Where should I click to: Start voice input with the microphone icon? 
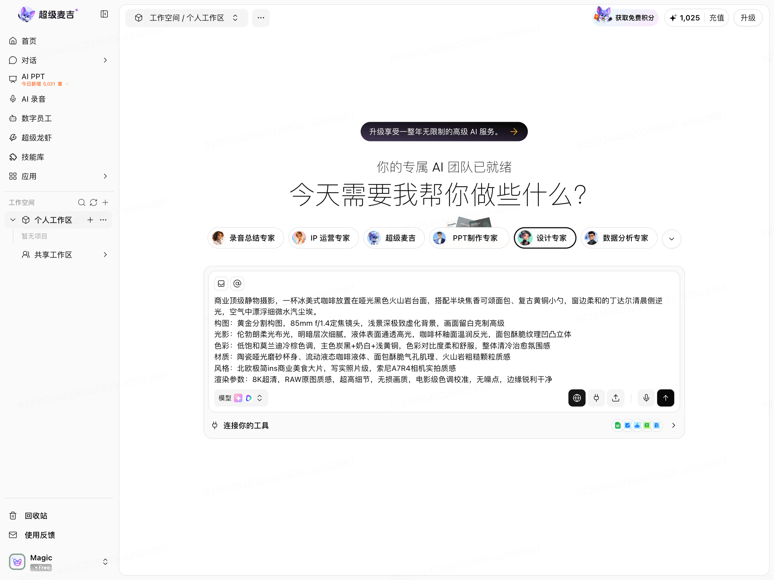(646, 398)
